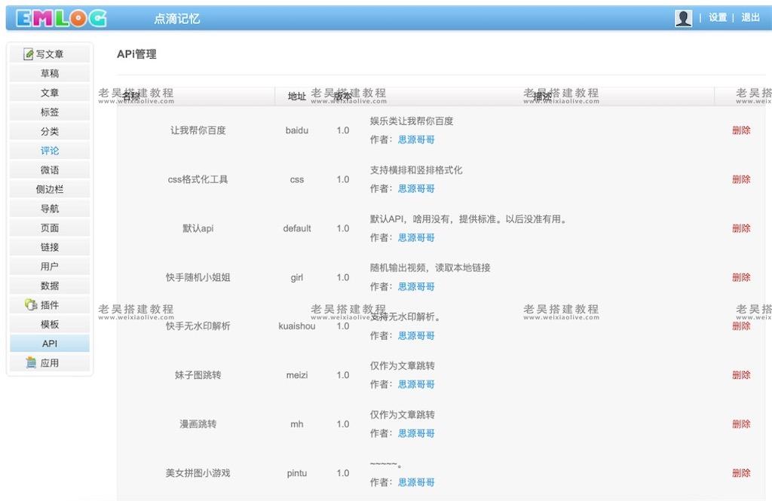Open the 数据 section
The width and height of the screenshot is (772, 501).
click(x=49, y=286)
